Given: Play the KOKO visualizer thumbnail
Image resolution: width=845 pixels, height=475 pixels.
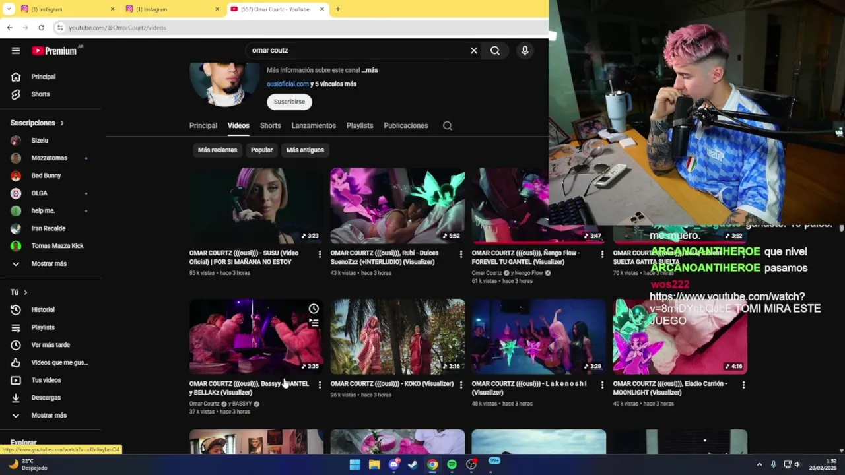Looking at the screenshot, I should click(397, 336).
